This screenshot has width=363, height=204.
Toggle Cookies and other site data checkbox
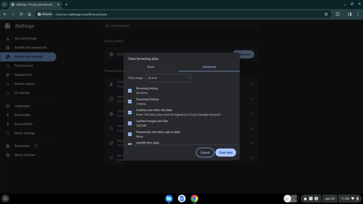[x=130, y=112]
